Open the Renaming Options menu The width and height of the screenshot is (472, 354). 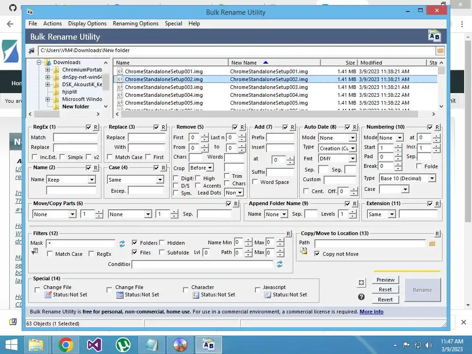(x=136, y=24)
